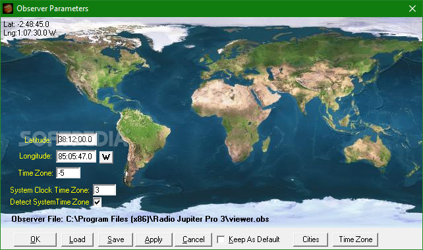Edit System Clock Time Zone field
Image resolution: width=423 pixels, height=250 pixels.
point(104,190)
